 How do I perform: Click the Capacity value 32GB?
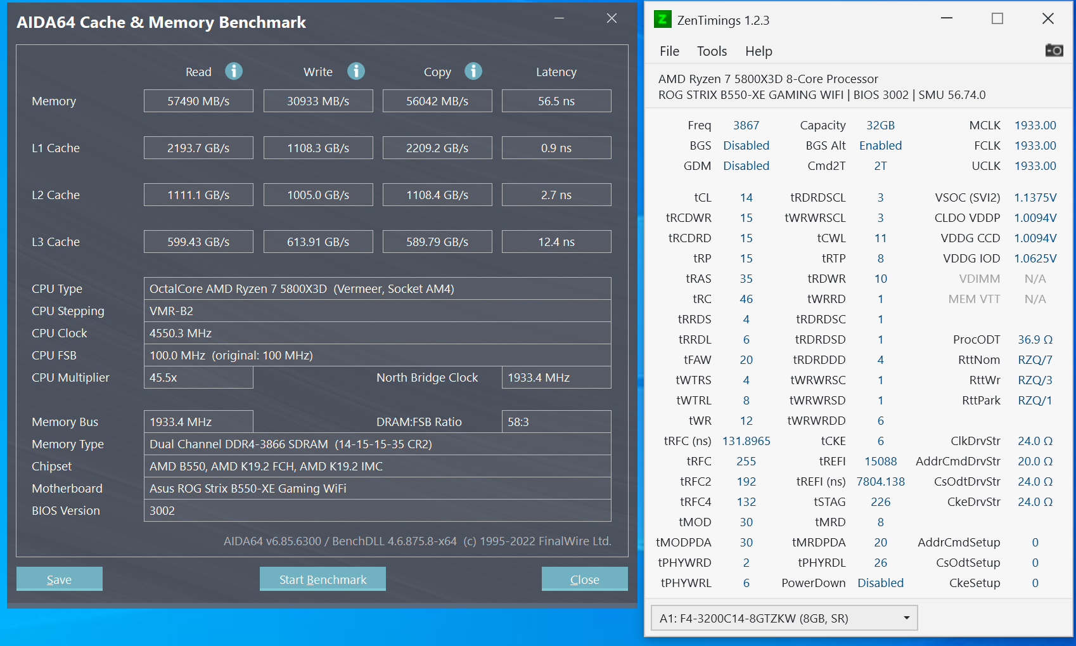pyautogui.click(x=881, y=126)
